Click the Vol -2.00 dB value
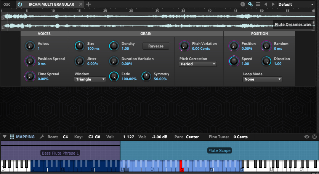The image size is (319, 174). [159, 137]
